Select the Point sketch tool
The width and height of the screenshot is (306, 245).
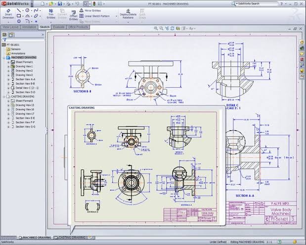point(36,21)
